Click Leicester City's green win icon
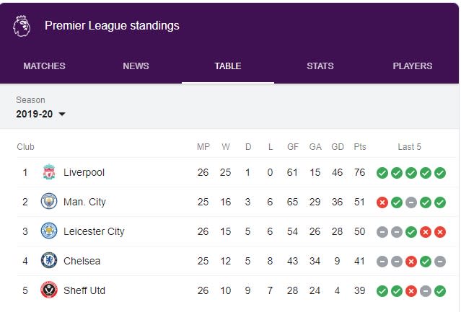Image resolution: width=461 pixels, height=312 pixels. (x=411, y=232)
